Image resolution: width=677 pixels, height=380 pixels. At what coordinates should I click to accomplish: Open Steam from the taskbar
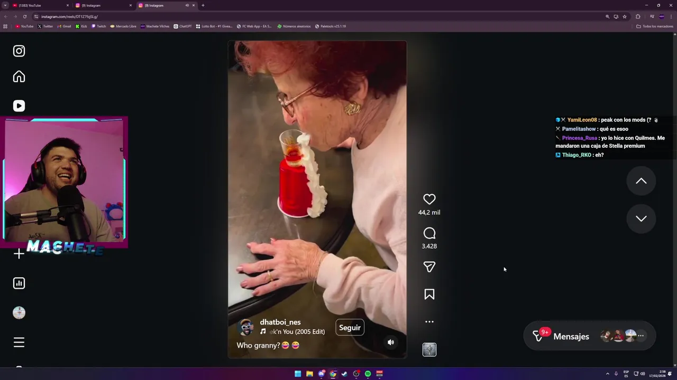tap(344, 374)
